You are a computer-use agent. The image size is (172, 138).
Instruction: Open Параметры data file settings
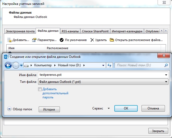coord(44,40)
